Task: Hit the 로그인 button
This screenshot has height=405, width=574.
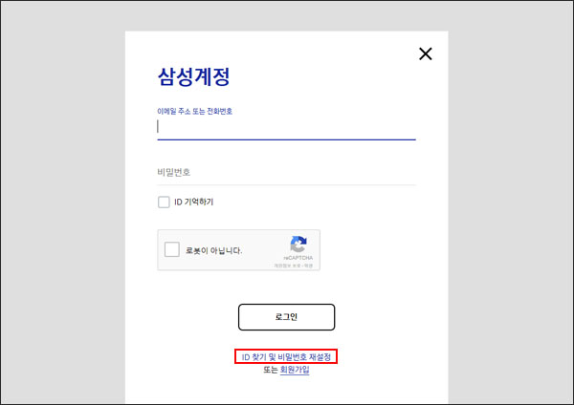Action: coord(286,317)
